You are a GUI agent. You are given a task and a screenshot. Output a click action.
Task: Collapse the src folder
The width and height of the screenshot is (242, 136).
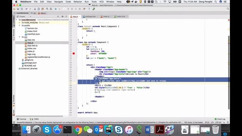[x=20, y=37]
